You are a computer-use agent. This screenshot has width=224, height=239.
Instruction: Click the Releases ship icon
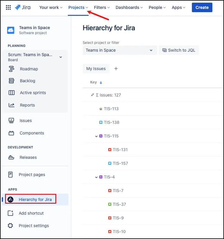point(11,157)
